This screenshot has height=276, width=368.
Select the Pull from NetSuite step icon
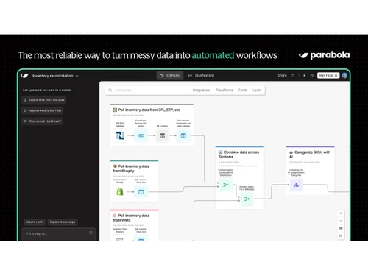click(120, 135)
